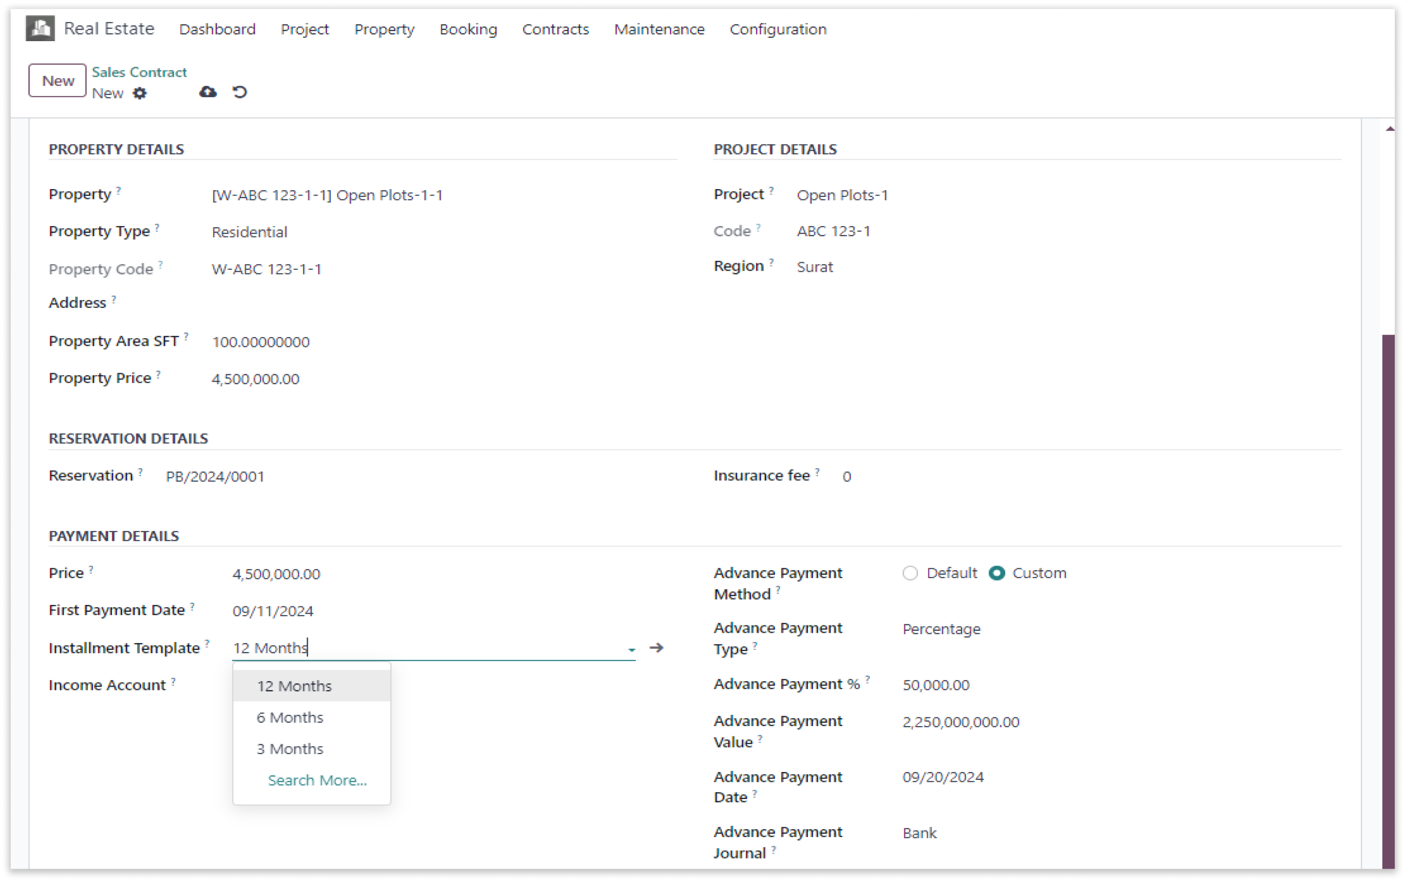Select the Custom advance payment method

click(x=997, y=573)
